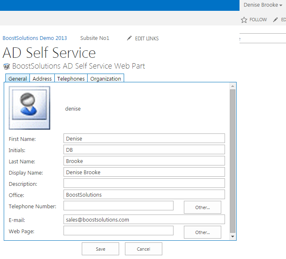
Task: Click the AD Self Service web part icon
Action: click(x=7, y=66)
